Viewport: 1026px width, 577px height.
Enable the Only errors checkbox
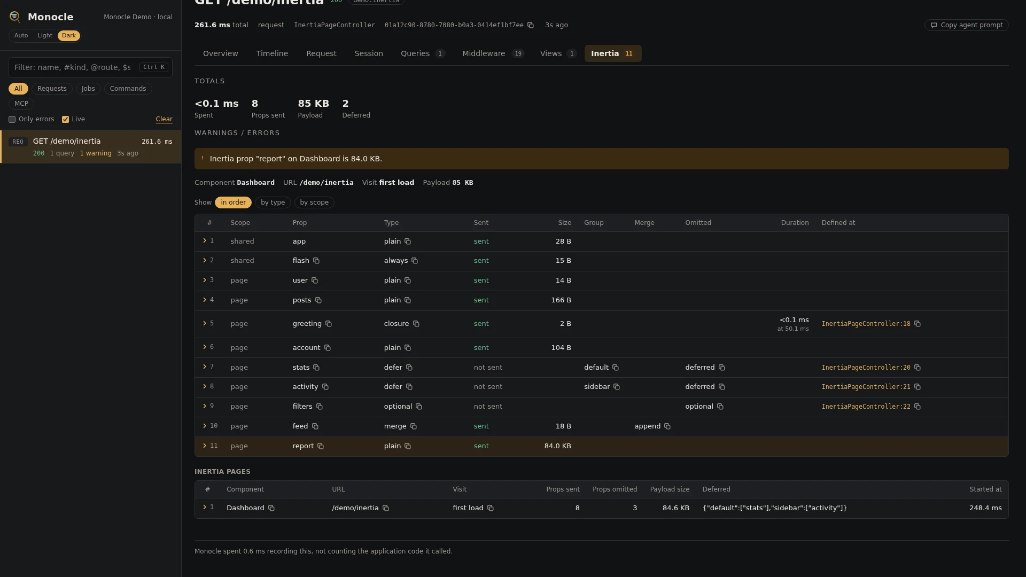tap(12, 120)
